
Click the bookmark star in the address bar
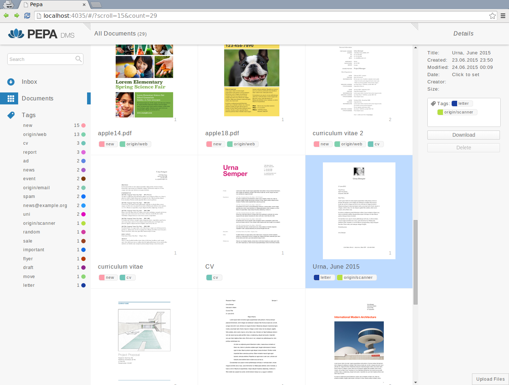pos(492,16)
